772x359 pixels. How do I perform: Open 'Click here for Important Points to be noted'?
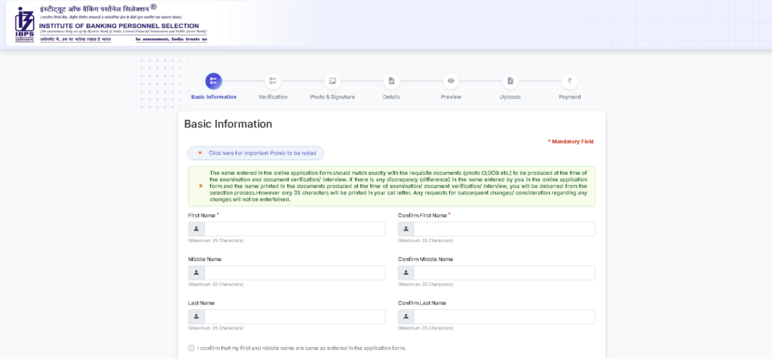pyautogui.click(x=256, y=153)
